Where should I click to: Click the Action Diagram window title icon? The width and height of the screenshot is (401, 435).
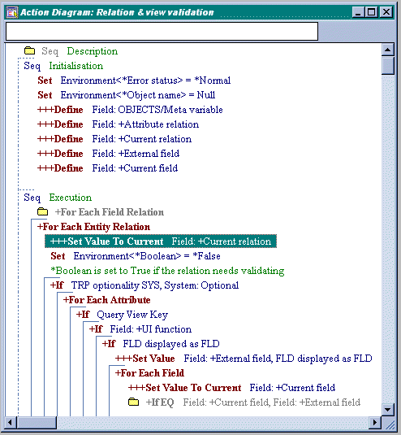(12, 12)
